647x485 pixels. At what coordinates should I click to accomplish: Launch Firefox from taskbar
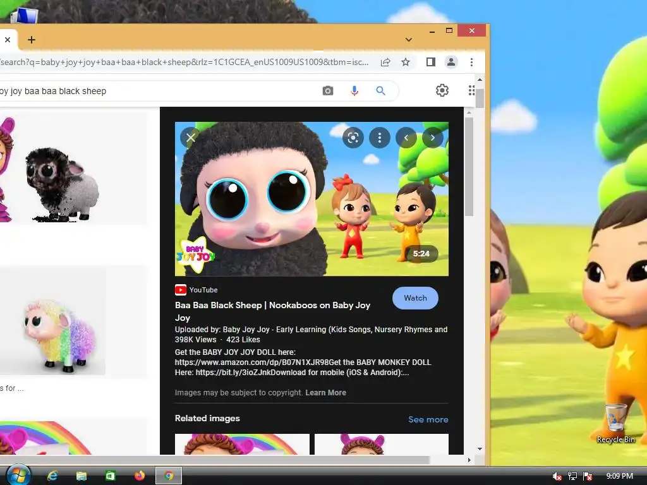[140, 476]
